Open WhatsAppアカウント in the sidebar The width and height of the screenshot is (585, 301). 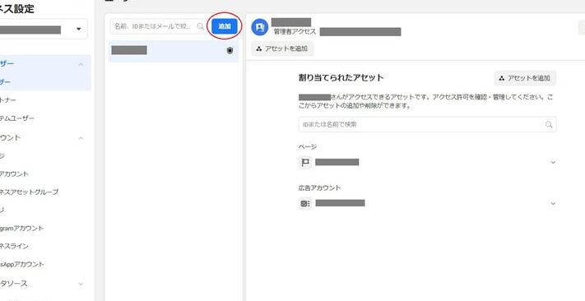[22, 264]
